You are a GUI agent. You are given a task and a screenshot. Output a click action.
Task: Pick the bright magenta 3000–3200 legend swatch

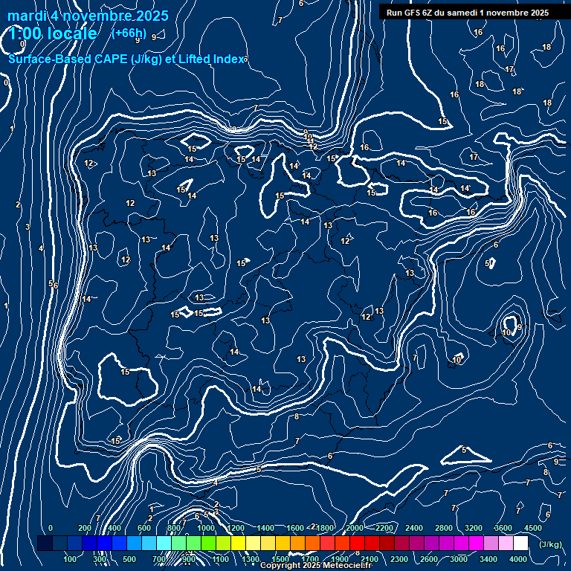click(476, 543)
